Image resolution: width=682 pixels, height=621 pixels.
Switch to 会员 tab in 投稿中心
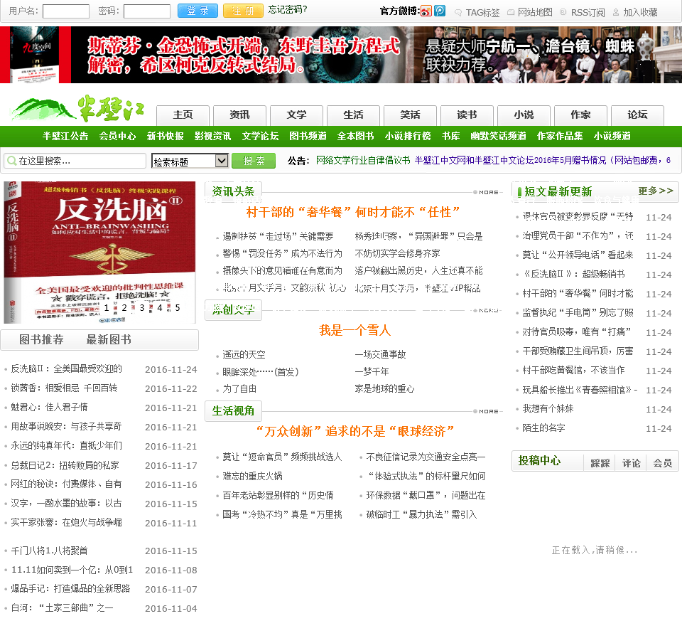click(662, 463)
